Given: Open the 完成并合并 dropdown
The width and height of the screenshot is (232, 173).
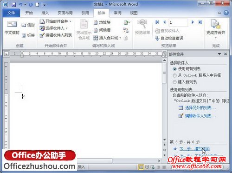Looking at the screenshot, I should (x=216, y=29).
